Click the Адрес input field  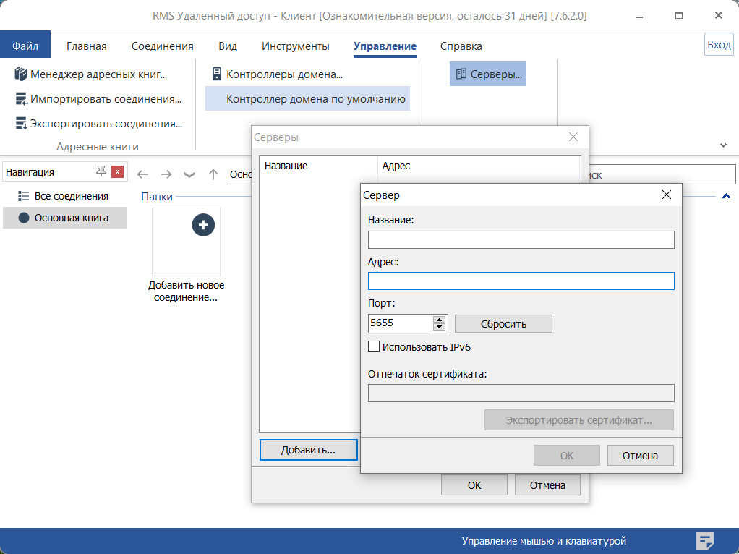(521, 281)
